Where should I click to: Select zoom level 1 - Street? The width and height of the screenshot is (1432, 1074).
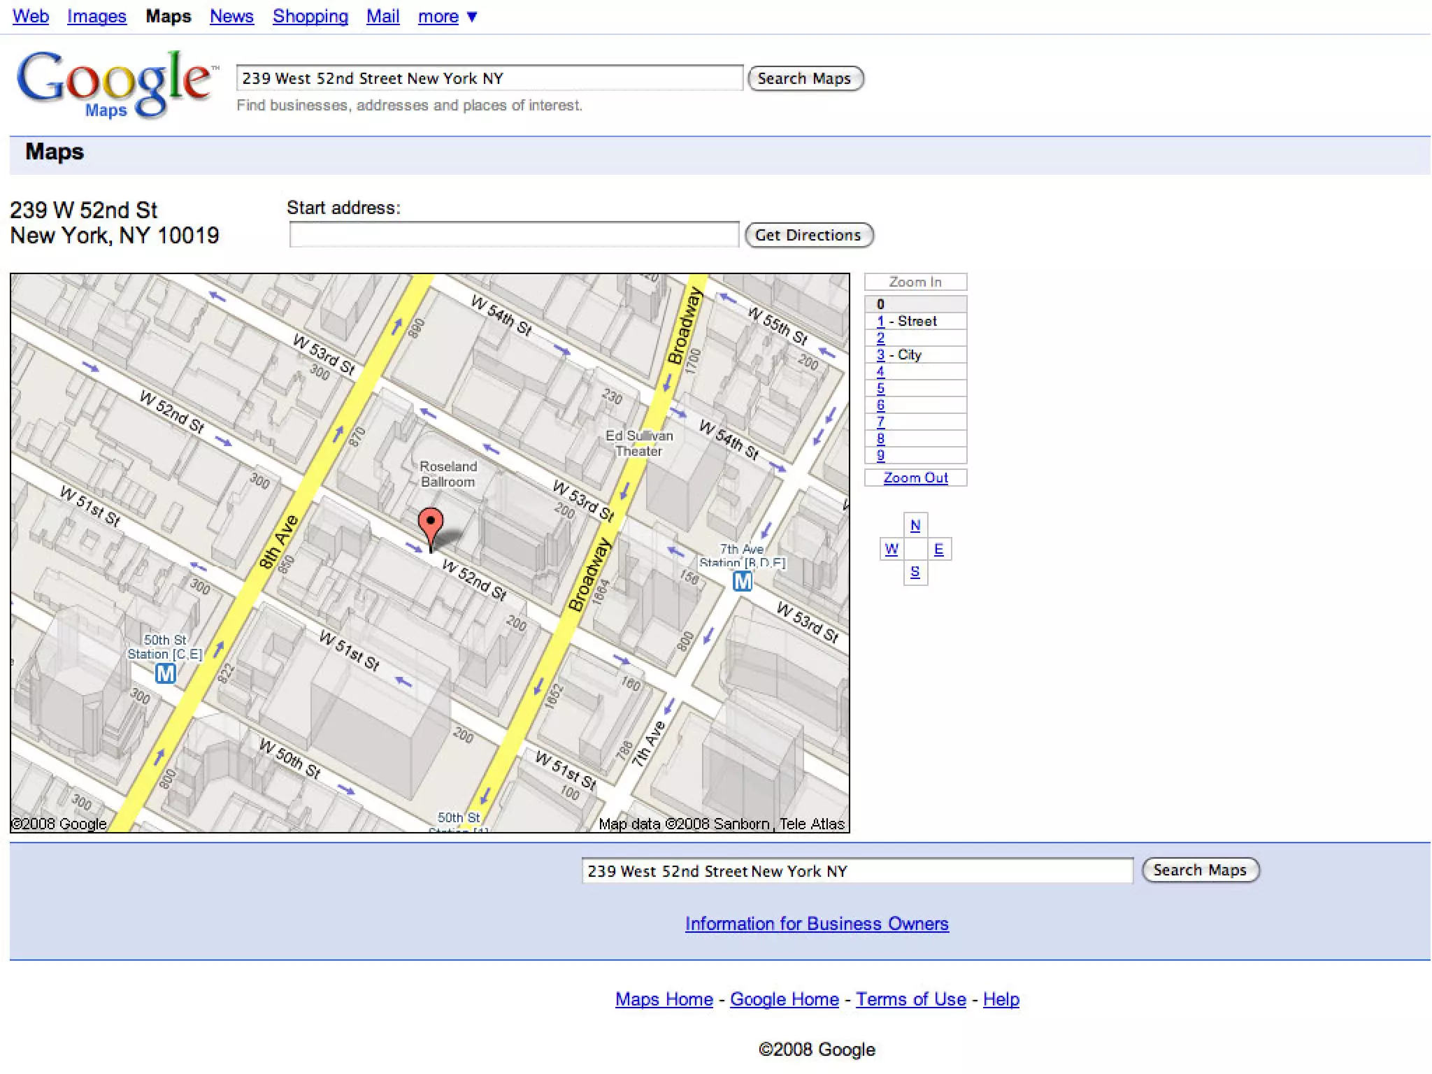coord(881,321)
